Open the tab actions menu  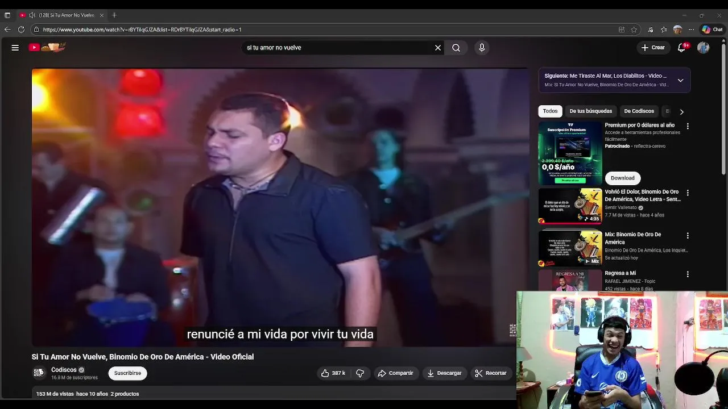(7, 15)
